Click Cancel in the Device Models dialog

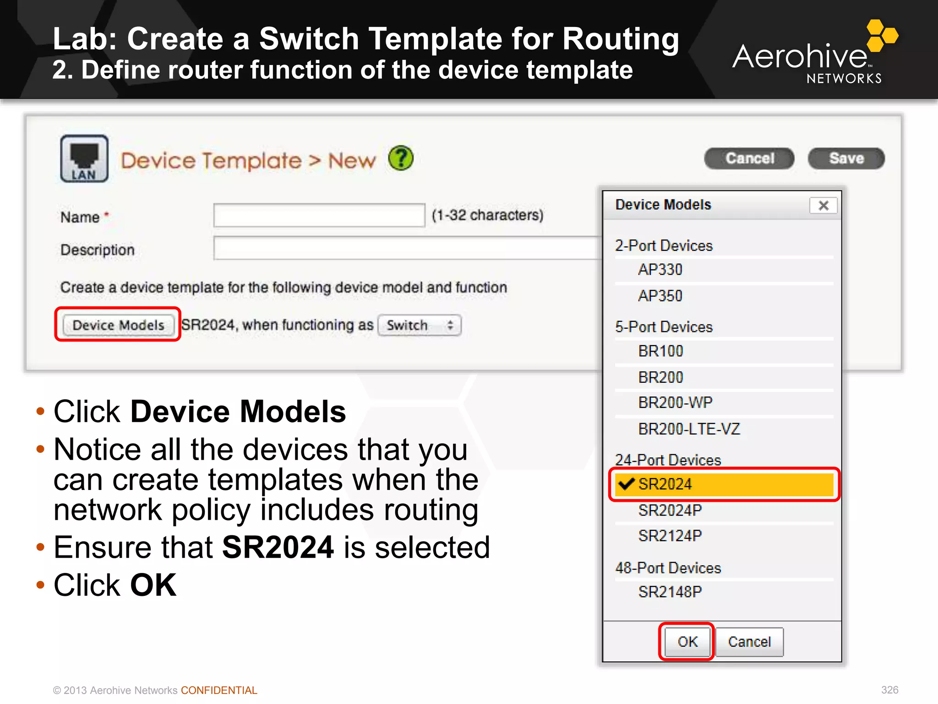[x=749, y=642]
